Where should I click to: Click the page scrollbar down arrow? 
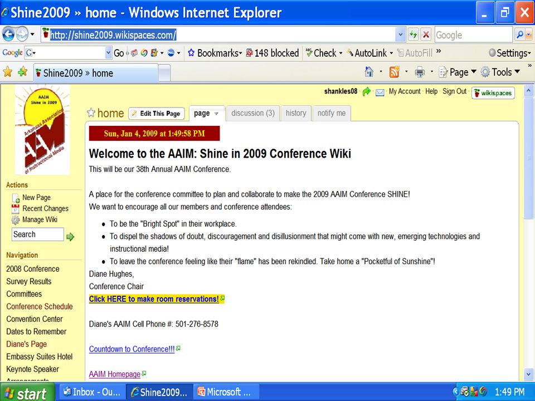pos(528,374)
